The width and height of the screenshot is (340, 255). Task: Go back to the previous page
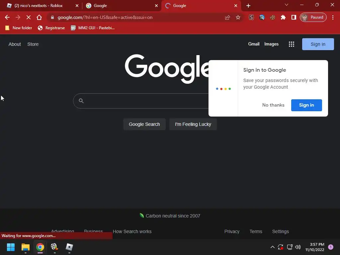pyautogui.click(x=7, y=17)
